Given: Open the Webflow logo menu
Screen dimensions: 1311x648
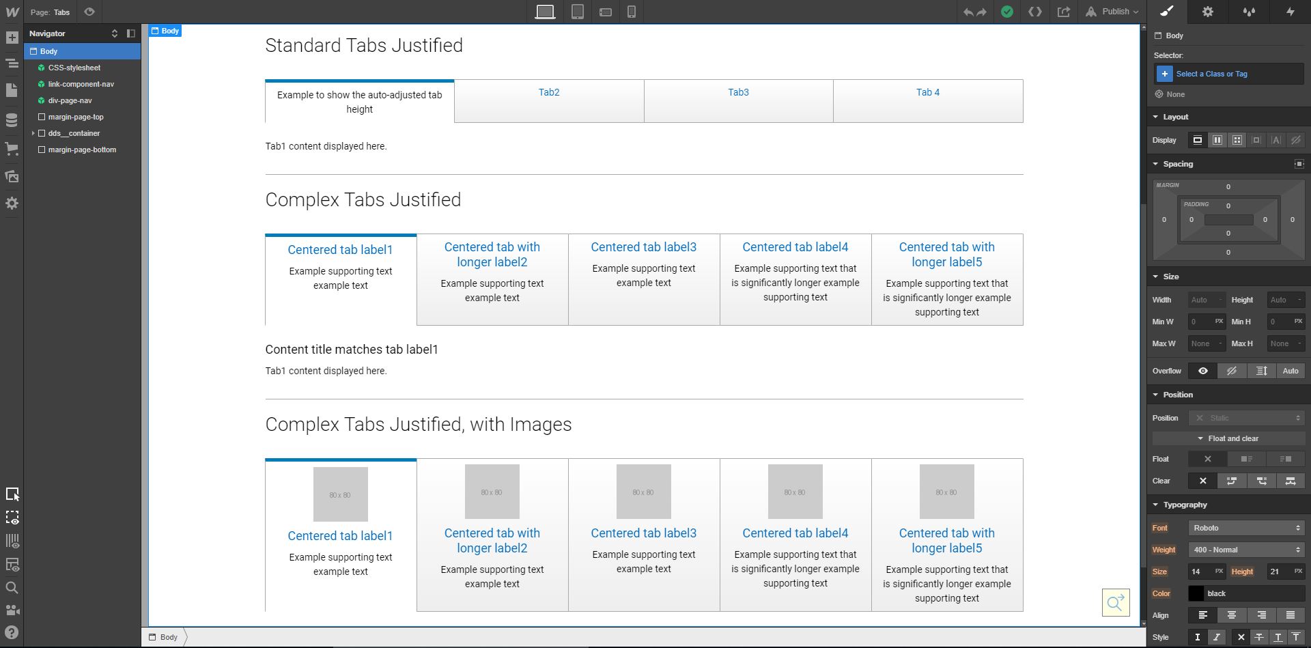Looking at the screenshot, I should point(12,12).
